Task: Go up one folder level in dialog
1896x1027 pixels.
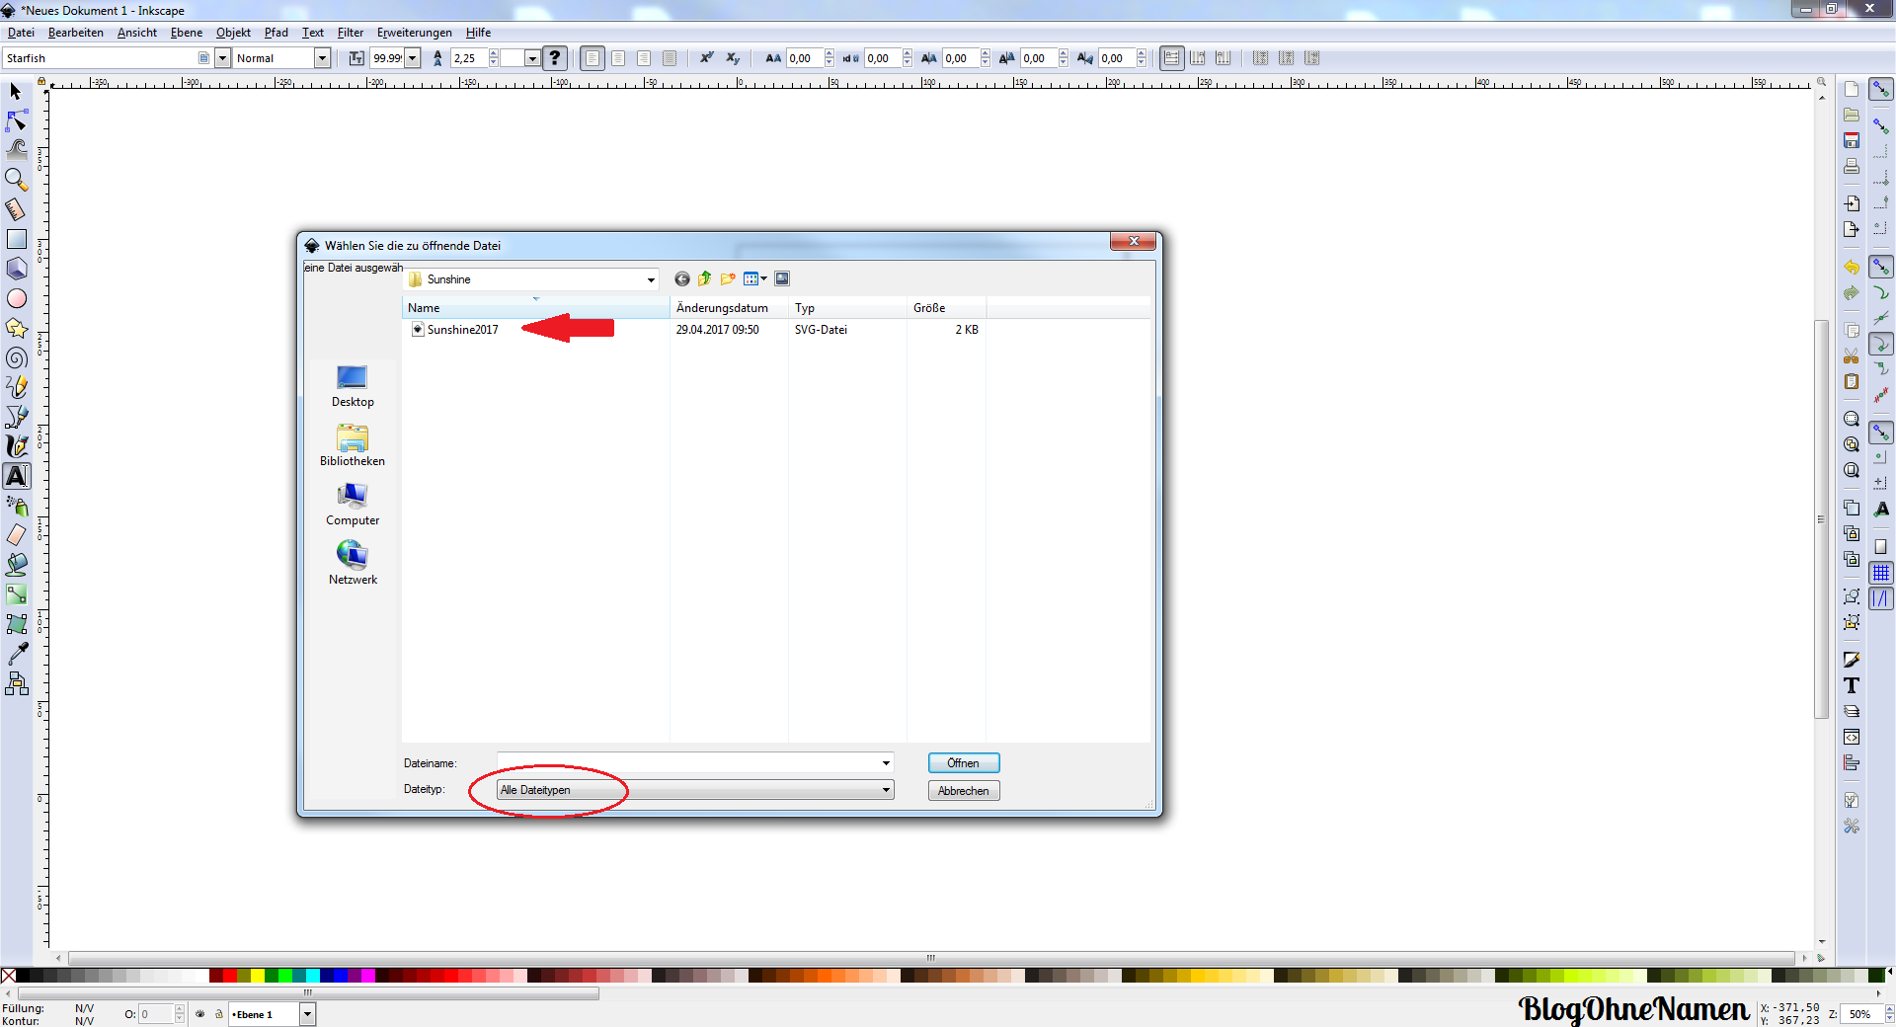Action: coord(704,279)
